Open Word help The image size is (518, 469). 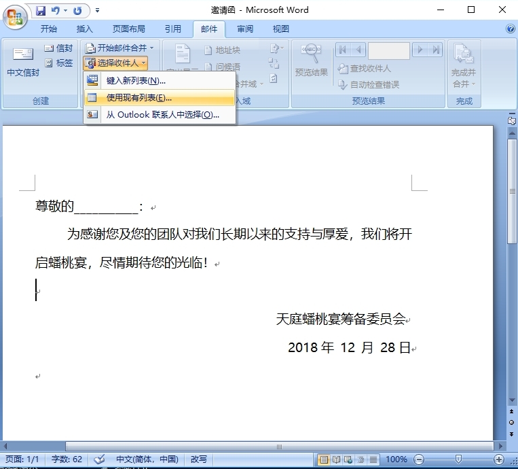(x=510, y=29)
